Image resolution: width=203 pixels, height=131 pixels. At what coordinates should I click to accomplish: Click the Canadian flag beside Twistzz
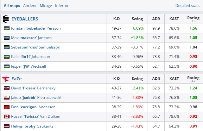click(x=6, y=117)
